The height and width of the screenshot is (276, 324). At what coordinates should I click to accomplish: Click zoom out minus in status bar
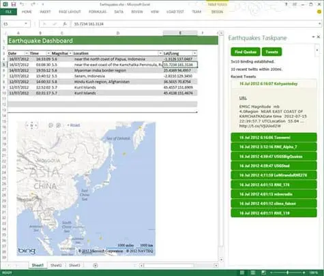tap(271, 273)
